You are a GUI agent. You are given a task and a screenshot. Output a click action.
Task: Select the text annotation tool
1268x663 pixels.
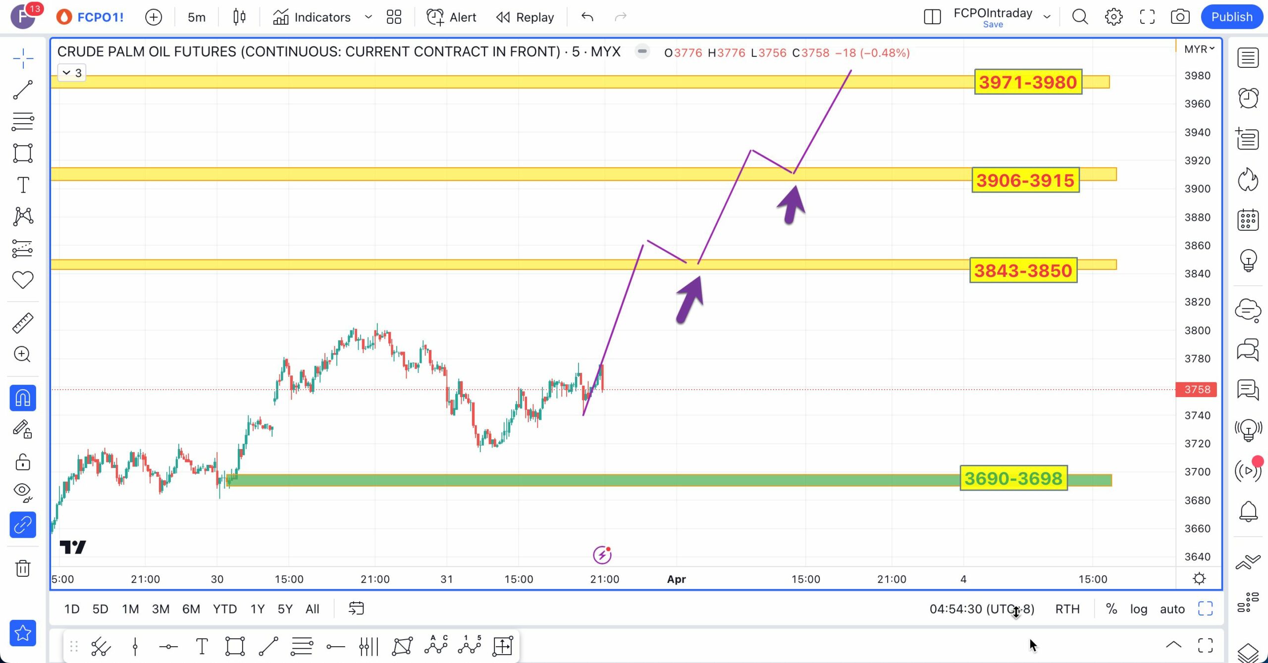[x=23, y=185]
